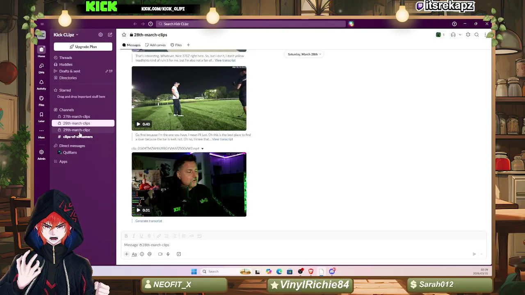This screenshot has height=295, width=525.
Task: Click the message input for 28th-march-clips
Action: click(x=304, y=245)
